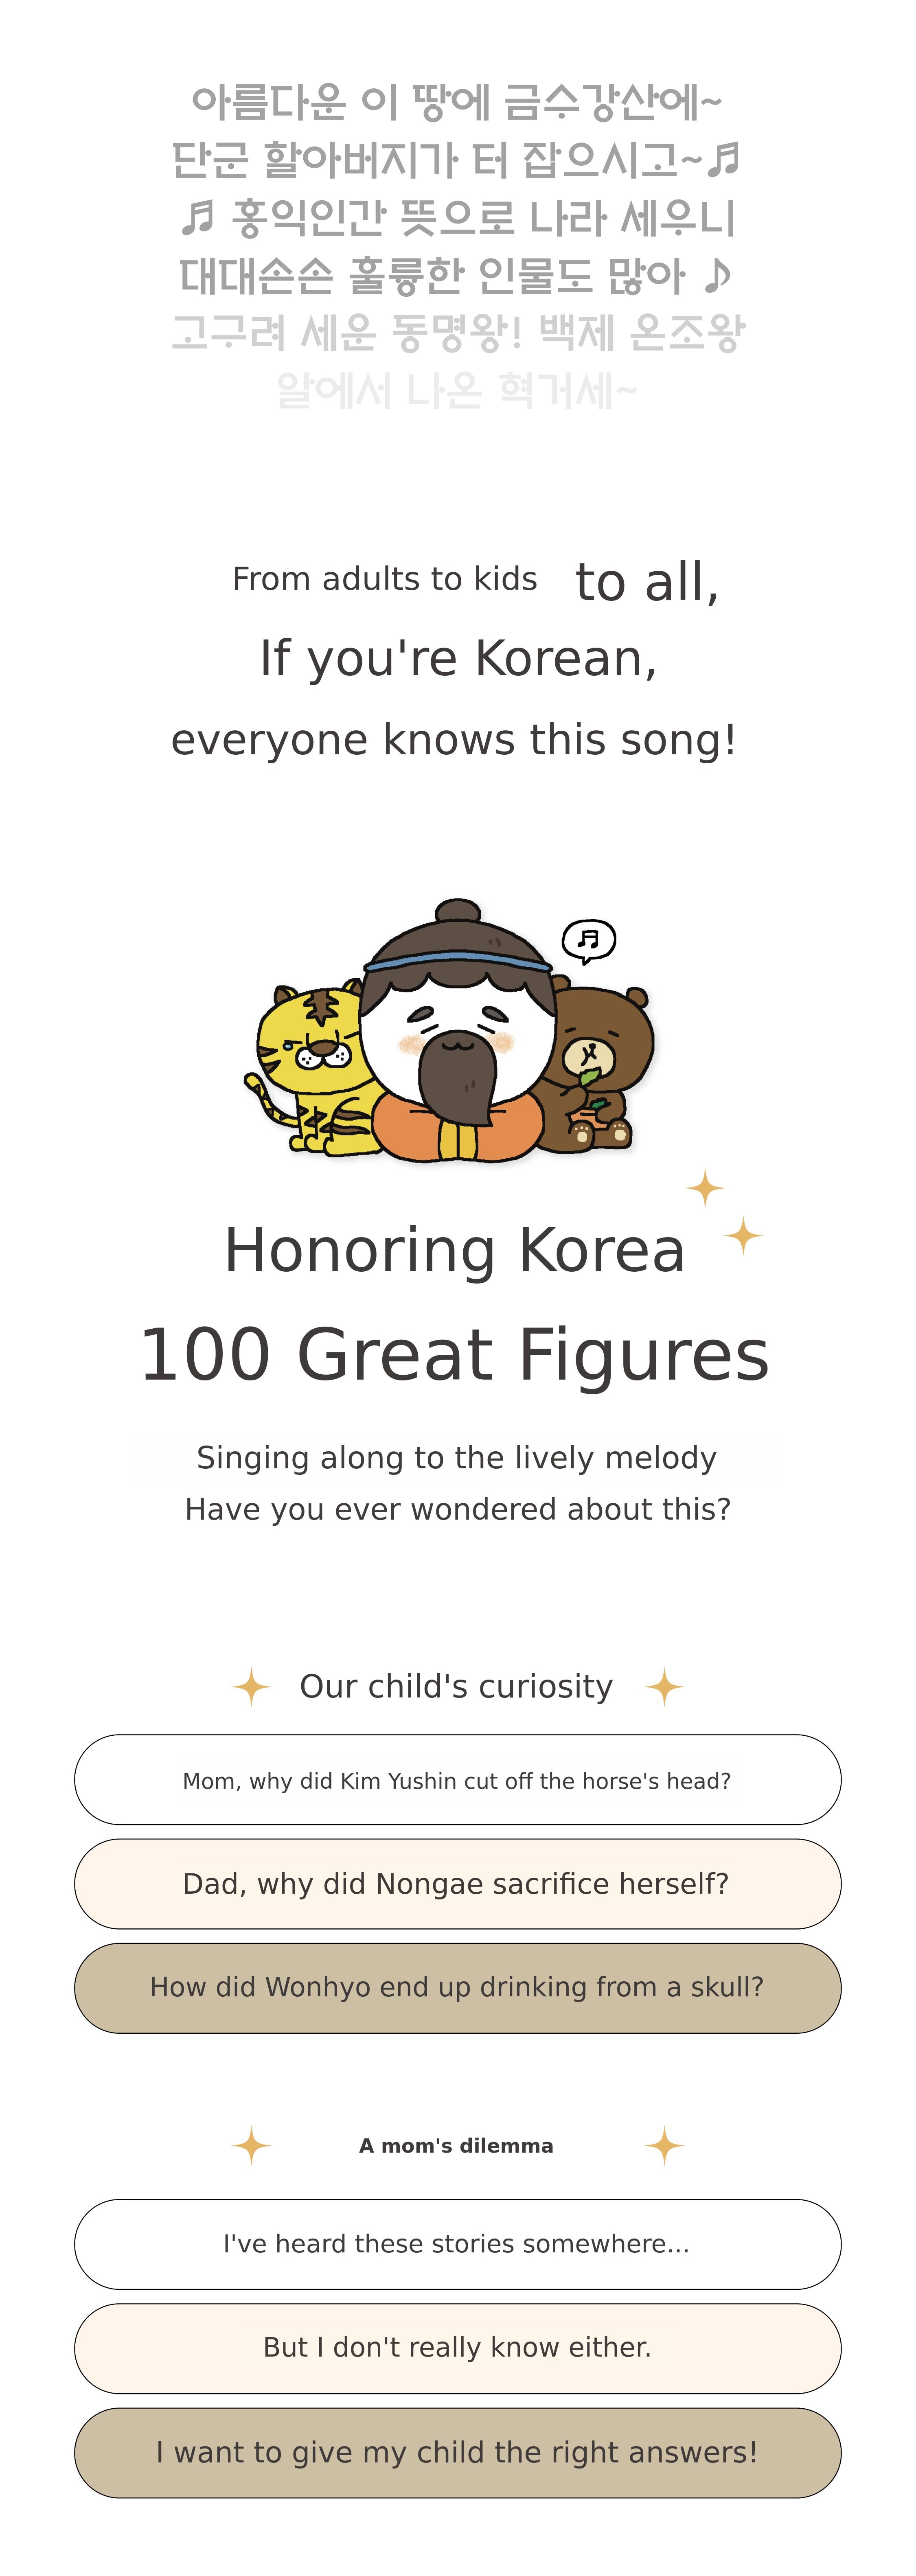Click the "Honoring Korea" title text
Viewport: 916px width, 2576px height.
pos(455,1250)
